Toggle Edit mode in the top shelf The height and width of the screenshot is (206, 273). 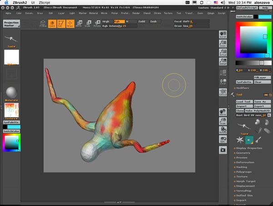pos(61,24)
